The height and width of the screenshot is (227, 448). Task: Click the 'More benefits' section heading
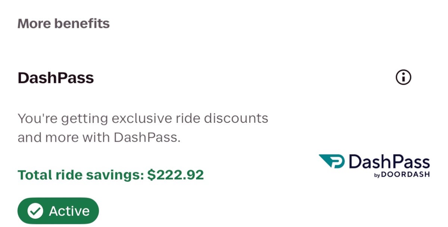pos(63,24)
